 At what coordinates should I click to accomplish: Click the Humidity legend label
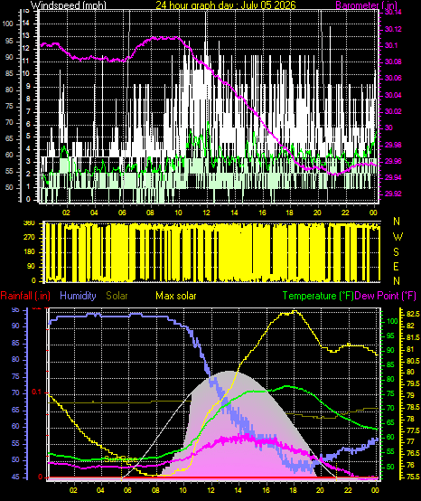tap(78, 296)
